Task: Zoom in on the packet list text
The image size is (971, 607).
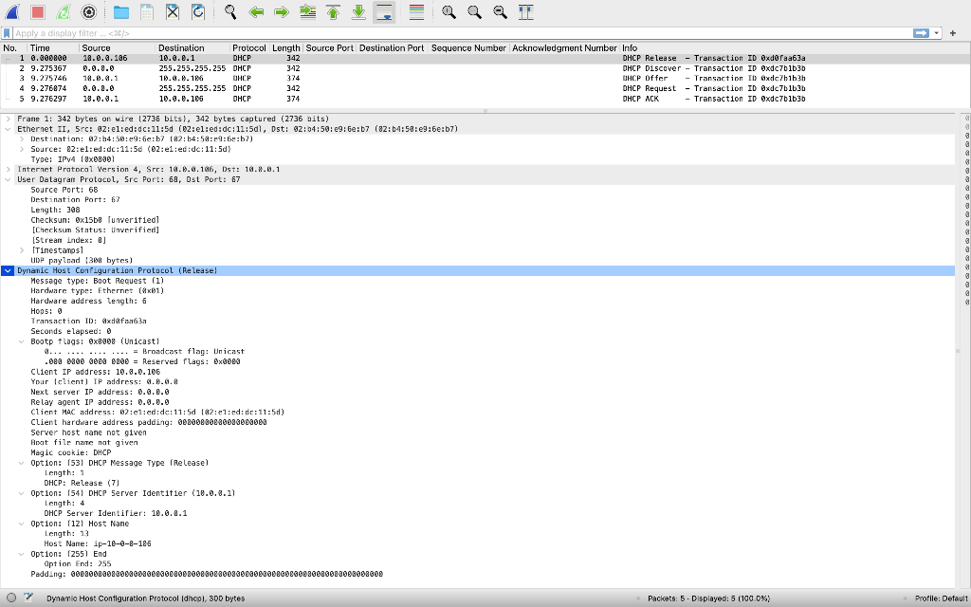Action: click(x=448, y=11)
